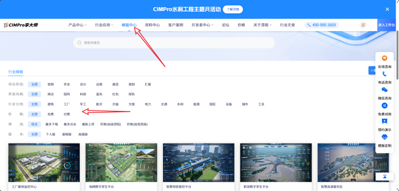The height and width of the screenshot is (191, 399).
Task: Filter 行业分类 by 能源
Action: click(197, 104)
